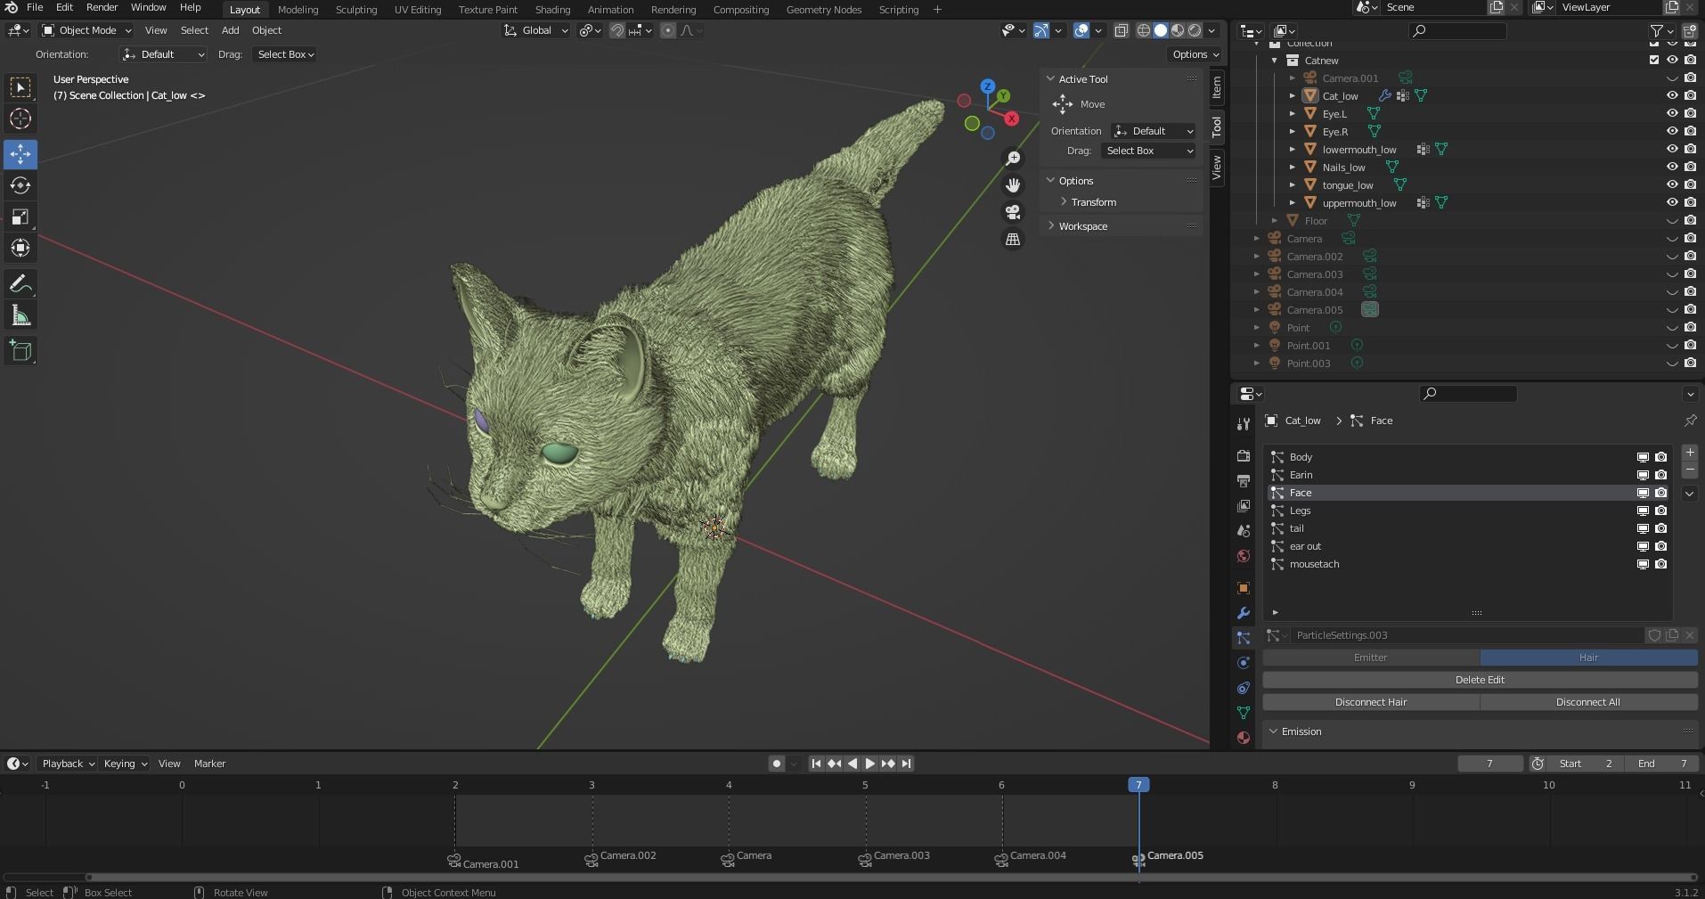
Task: Switch to Geometry Nodes workspace tab
Action: click(823, 10)
